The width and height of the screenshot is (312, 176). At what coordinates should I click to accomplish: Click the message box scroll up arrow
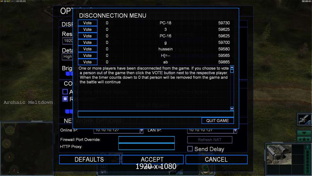(232, 67)
